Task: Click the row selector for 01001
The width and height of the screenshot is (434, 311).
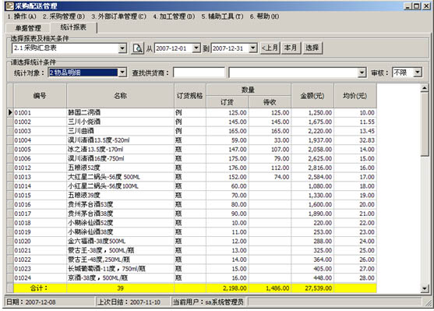Action: [x=10, y=112]
